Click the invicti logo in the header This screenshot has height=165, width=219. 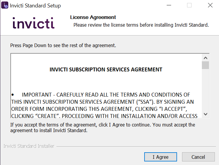(33, 23)
